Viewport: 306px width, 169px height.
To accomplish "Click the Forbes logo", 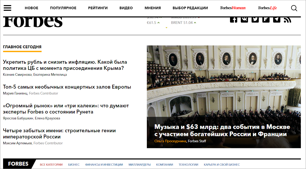I will coord(33,22).
